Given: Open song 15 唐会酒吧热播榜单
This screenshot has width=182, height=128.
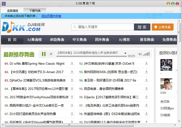Looking at the screenshot, I should (104, 89).
